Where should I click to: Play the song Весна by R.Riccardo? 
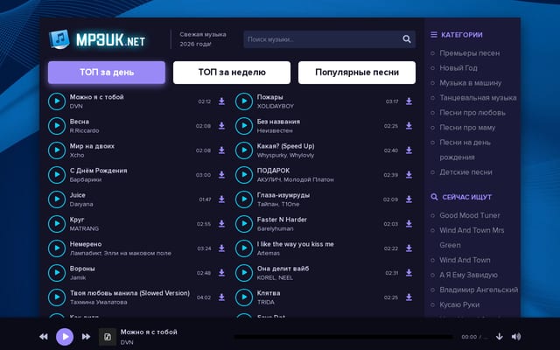(x=57, y=126)
